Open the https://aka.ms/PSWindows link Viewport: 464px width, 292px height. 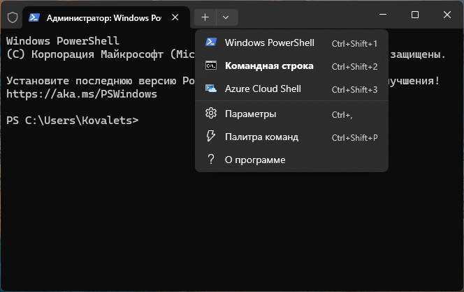pyautogui.click(x=81, y=94)
